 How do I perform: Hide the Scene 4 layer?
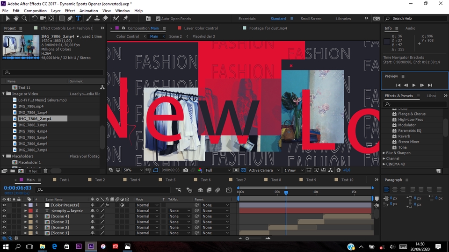[4, 216]
